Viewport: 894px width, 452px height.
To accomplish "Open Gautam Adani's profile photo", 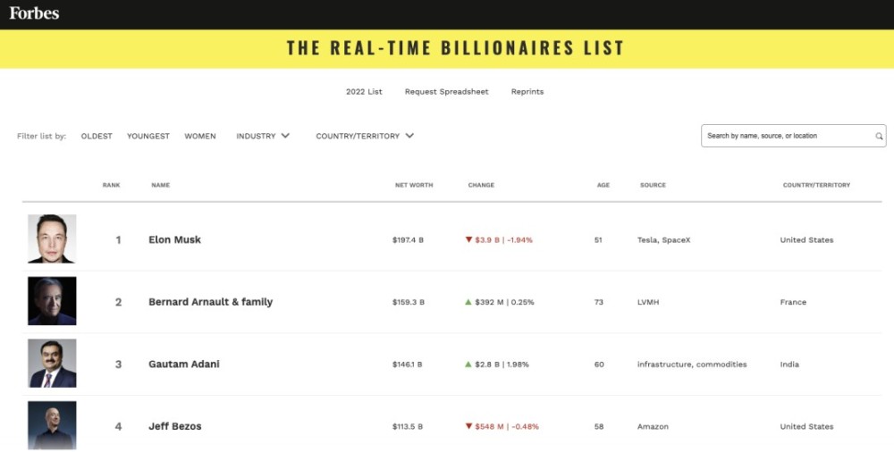I will (x=52, y=364).
